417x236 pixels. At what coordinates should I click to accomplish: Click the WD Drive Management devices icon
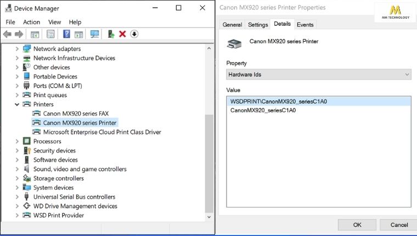pos(26,206)
